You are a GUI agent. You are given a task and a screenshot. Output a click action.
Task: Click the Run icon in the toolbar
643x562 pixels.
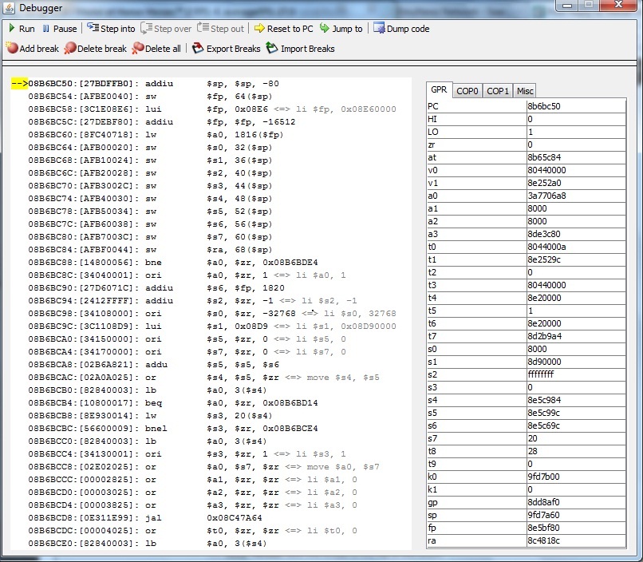click(12, 29)
